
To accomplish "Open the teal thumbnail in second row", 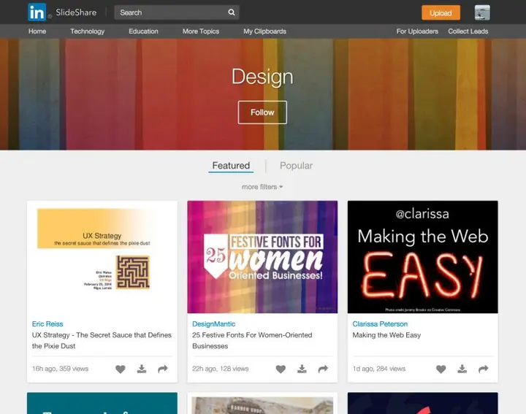I will pos(102,403).
